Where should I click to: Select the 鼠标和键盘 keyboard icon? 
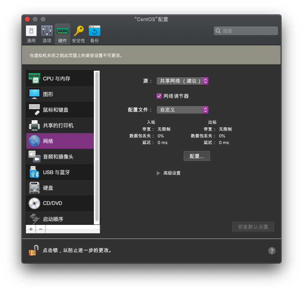click(x=34, y=110)
